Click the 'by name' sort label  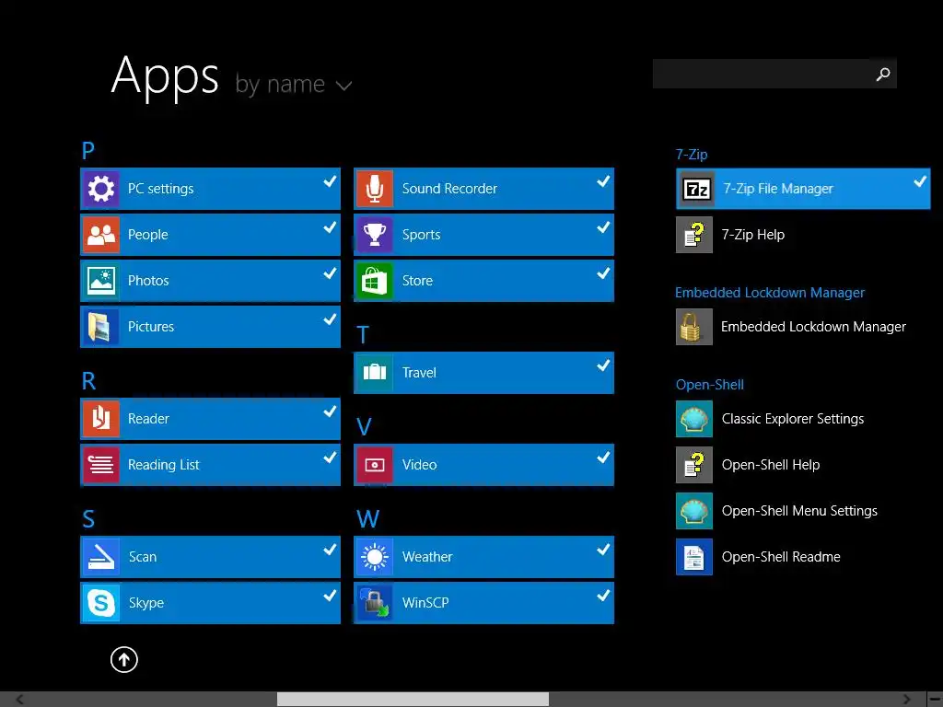tap(280, 84)
